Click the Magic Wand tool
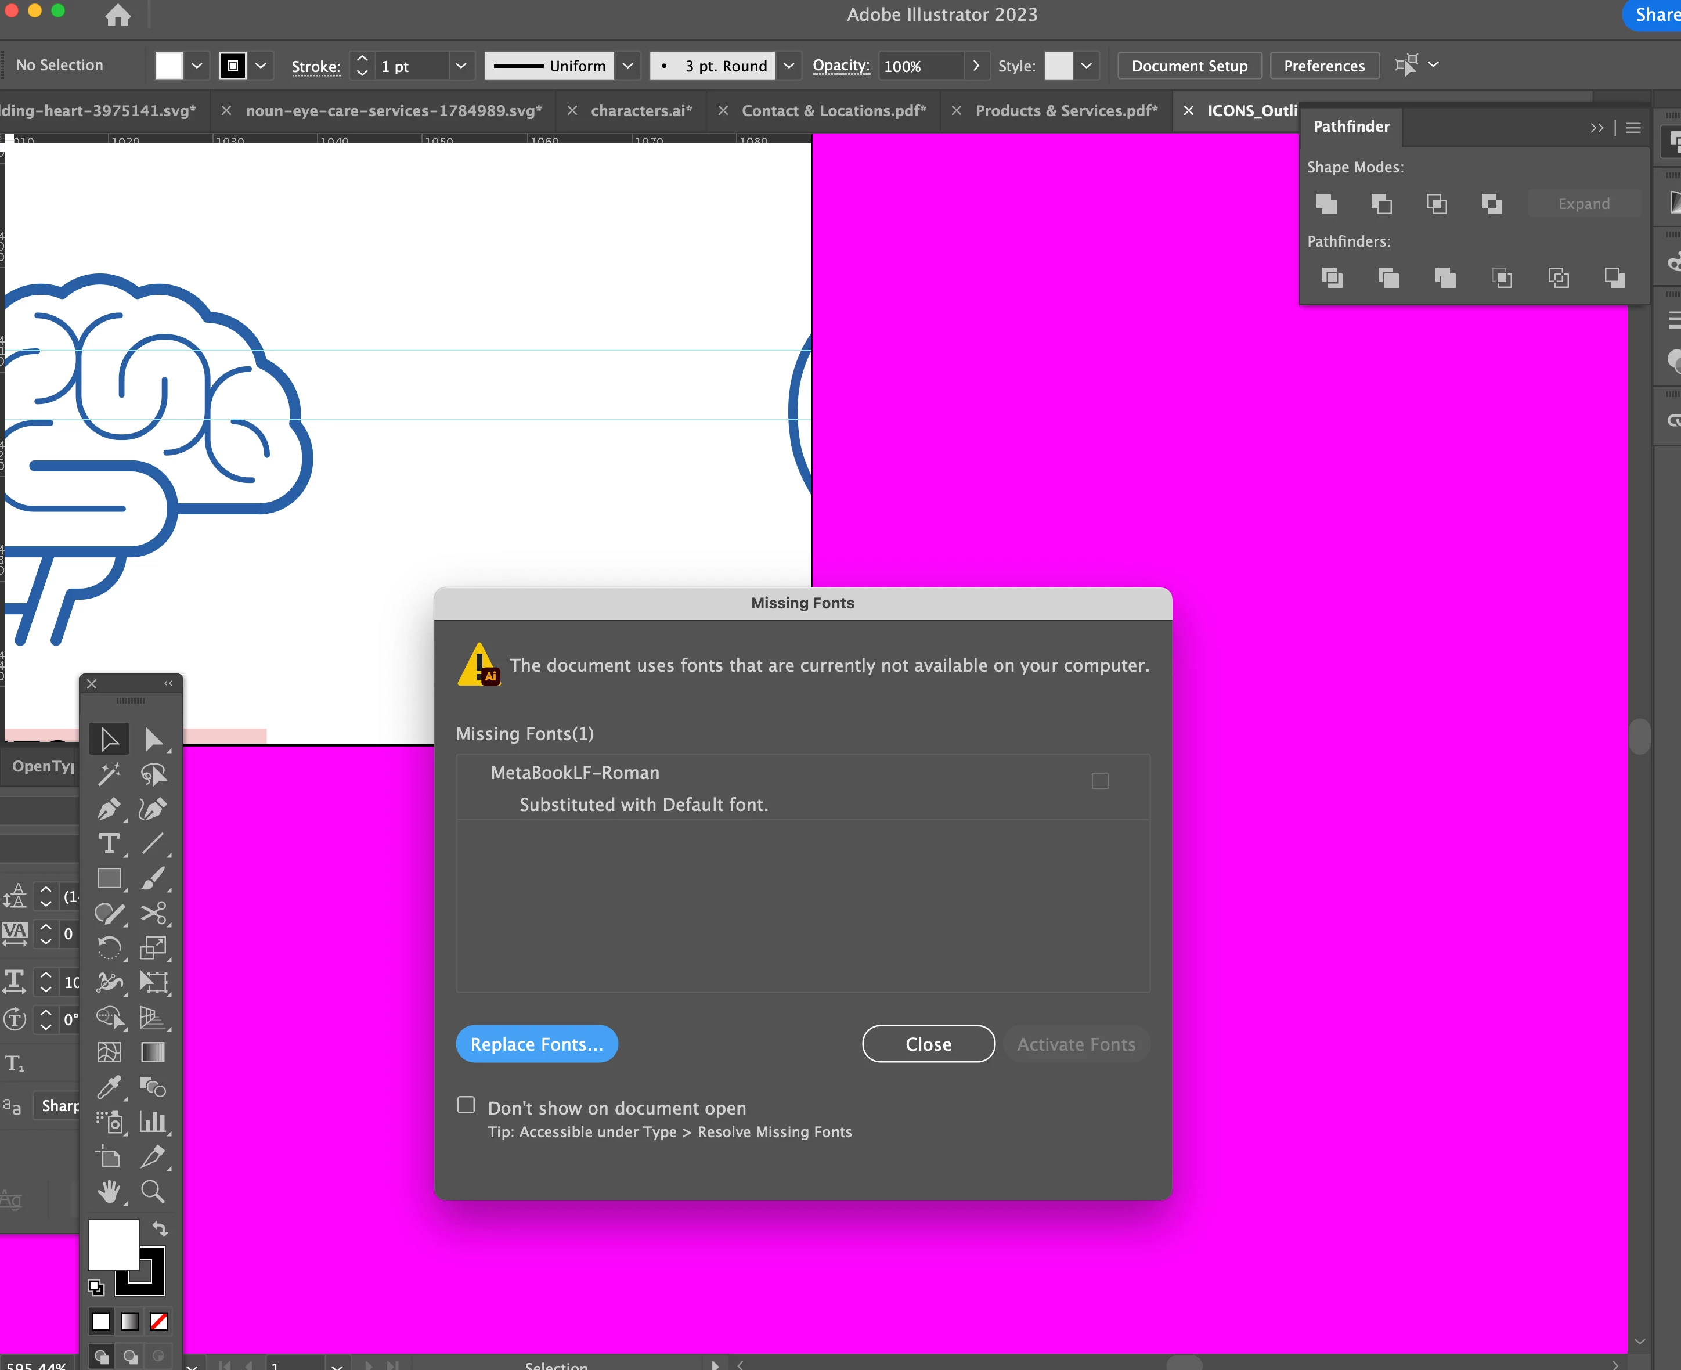Image resolution: width=1681 pixels, height=1370 pixels. click(109, 774)
